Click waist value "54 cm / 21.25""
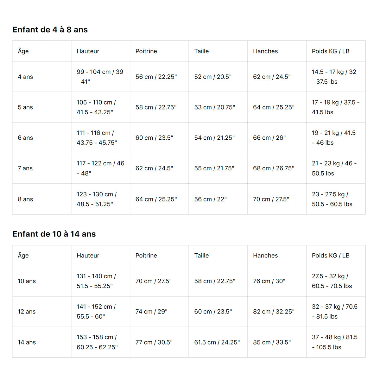This screenshot has width=380, height=380. pyautogui.click(x=214, y=138)
